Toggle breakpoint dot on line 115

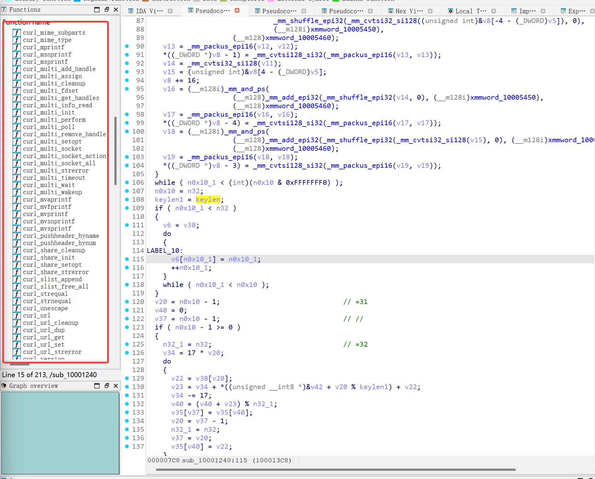coord(127,259)
